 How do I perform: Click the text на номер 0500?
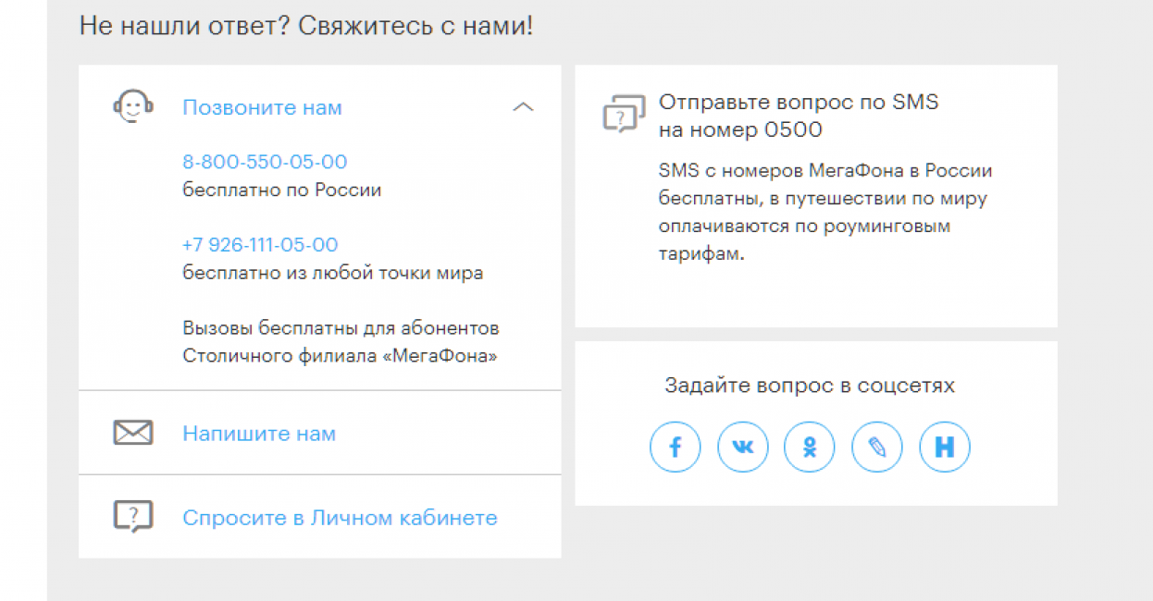click(x=740, y=130)
